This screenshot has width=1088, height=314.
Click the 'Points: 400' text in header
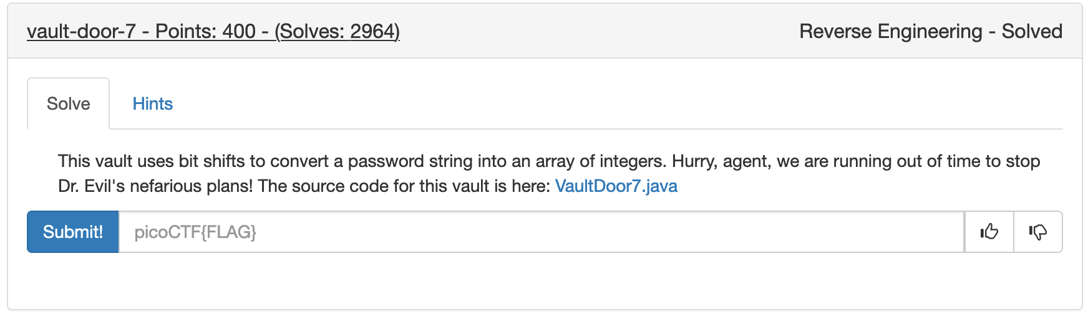click(205, 31)
